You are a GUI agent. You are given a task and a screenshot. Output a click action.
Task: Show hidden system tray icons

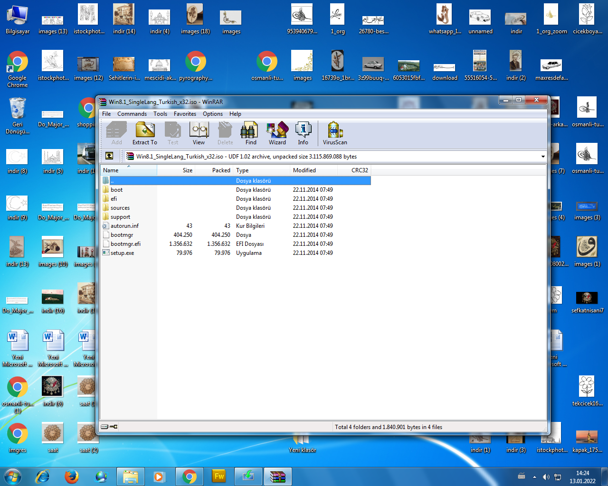tap(534, 477)
